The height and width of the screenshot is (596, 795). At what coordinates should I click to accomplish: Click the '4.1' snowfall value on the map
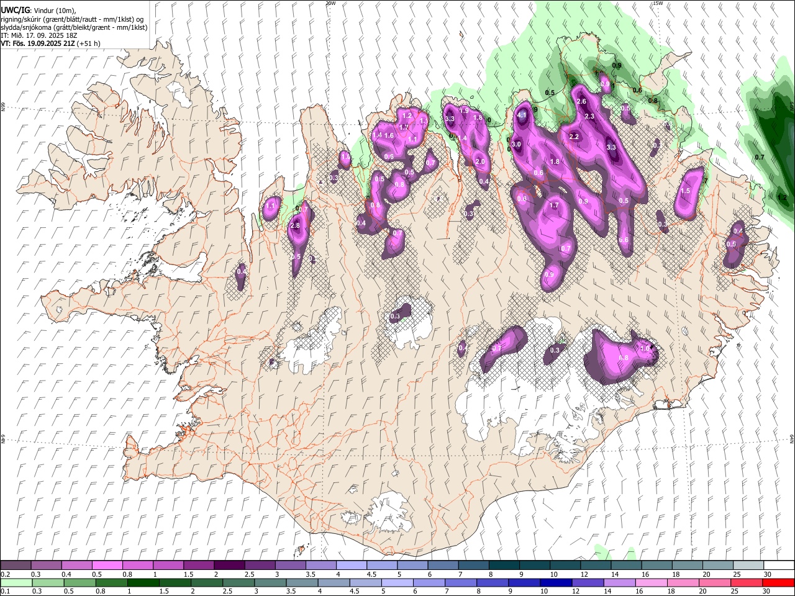coord(522,115)
